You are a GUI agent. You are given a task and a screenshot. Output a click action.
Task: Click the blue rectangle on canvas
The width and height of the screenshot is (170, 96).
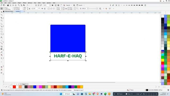click(68, 38)
